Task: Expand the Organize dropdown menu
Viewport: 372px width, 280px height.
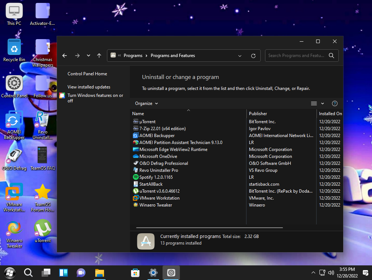Action: pos(146,103)
